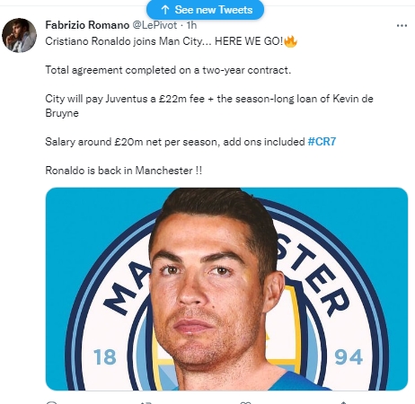Open the @LePivot handle link
Image resolution: width=415 pixels, height=404 pixels.
[155, 25]
